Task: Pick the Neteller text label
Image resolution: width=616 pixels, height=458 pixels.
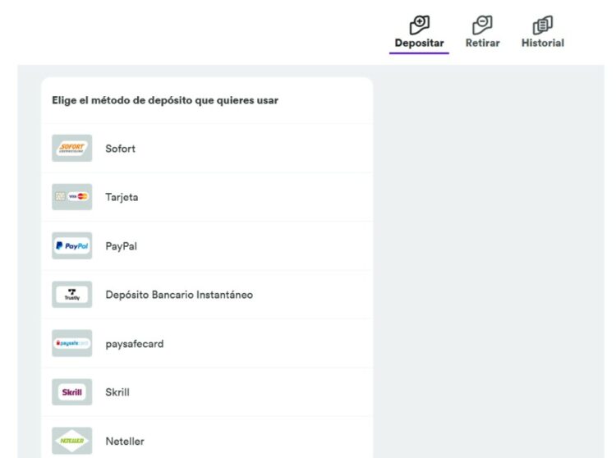Action: 125,442
